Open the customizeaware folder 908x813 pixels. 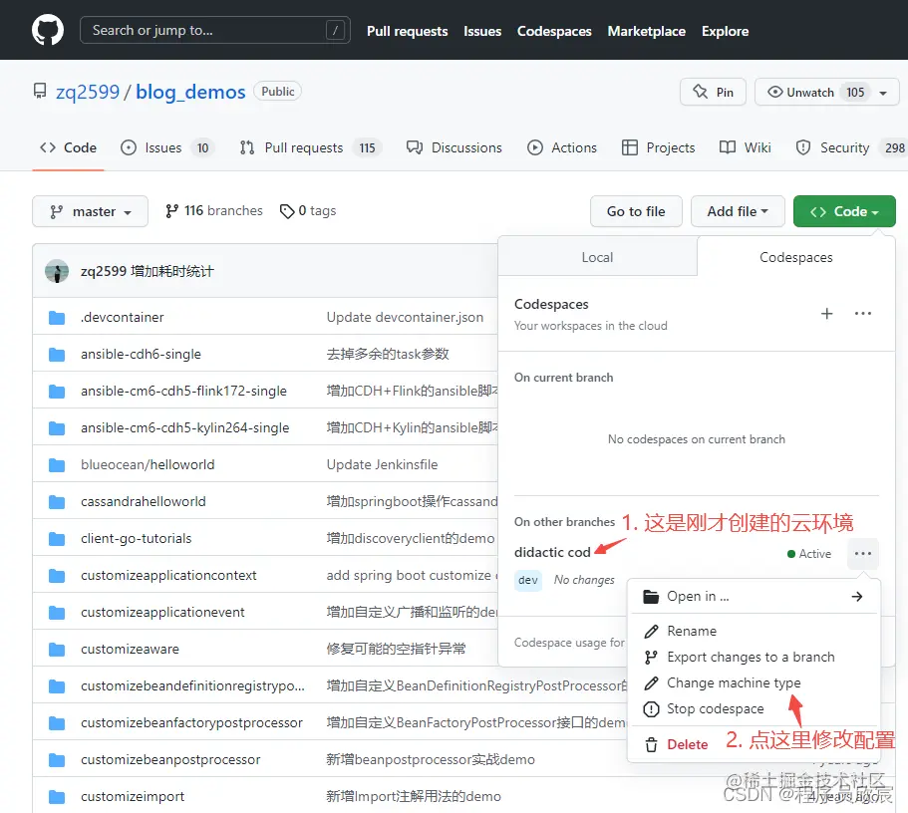pos(130,650)
